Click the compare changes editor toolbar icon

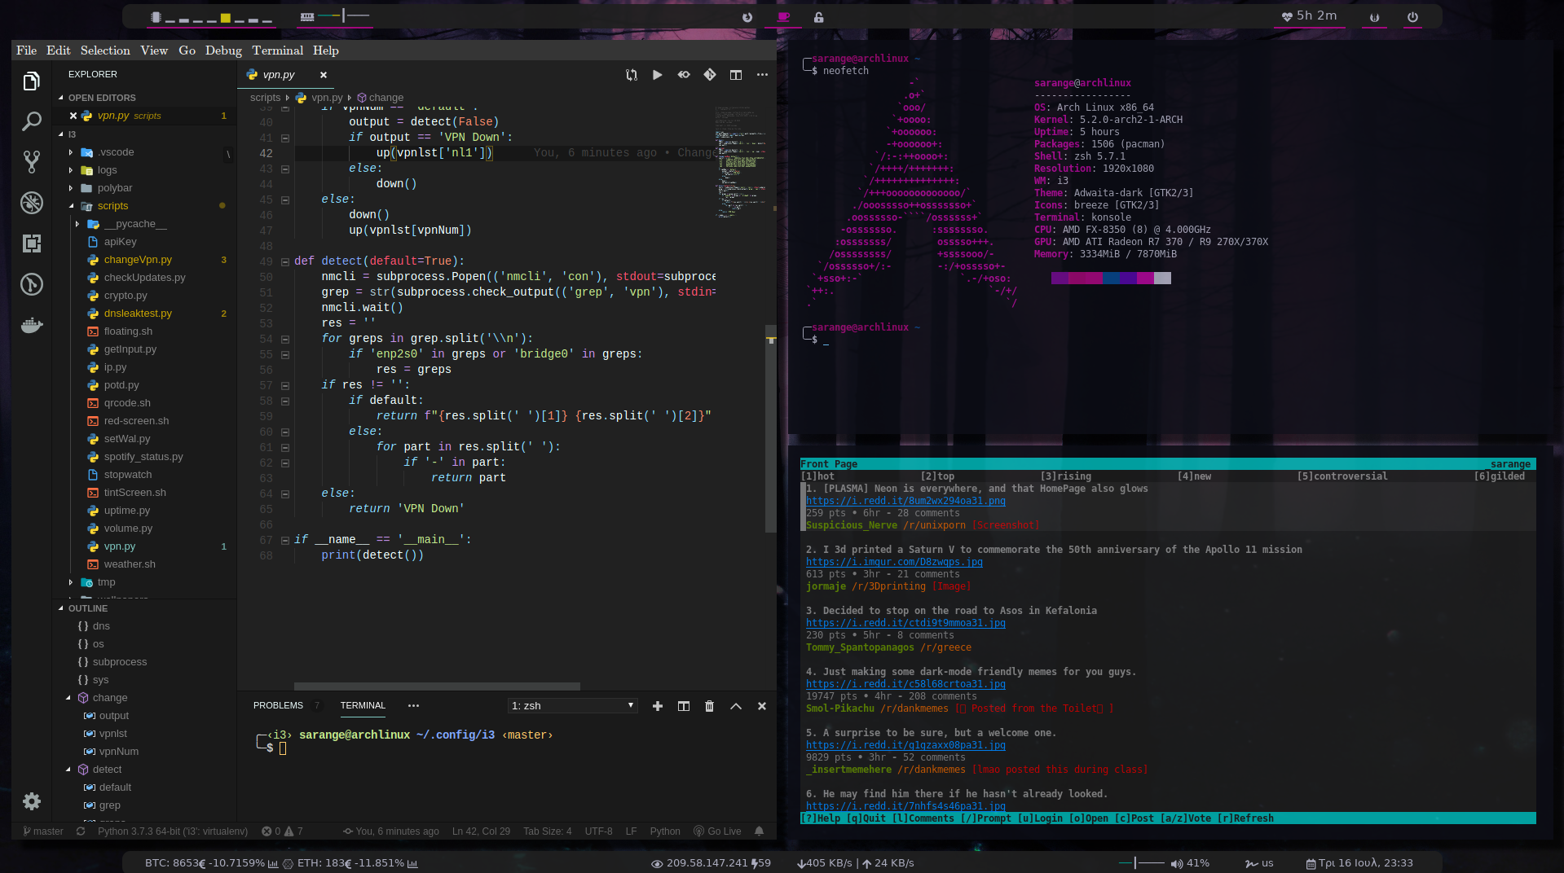click(632, 75)
